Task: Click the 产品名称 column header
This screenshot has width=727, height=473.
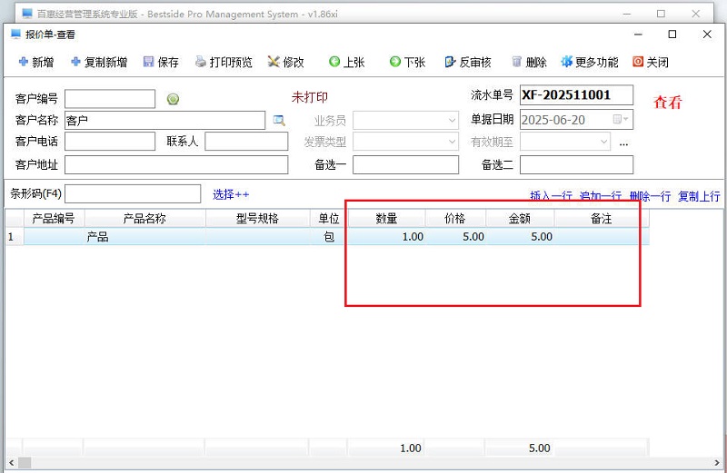Action: coord(144,218)
